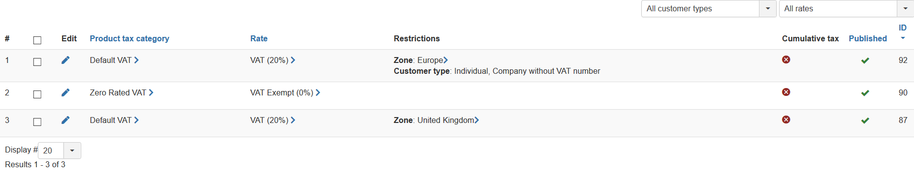Unpublish the tax rule with ID 87
The width and height of the screenshot is (914, 181).
865,121
